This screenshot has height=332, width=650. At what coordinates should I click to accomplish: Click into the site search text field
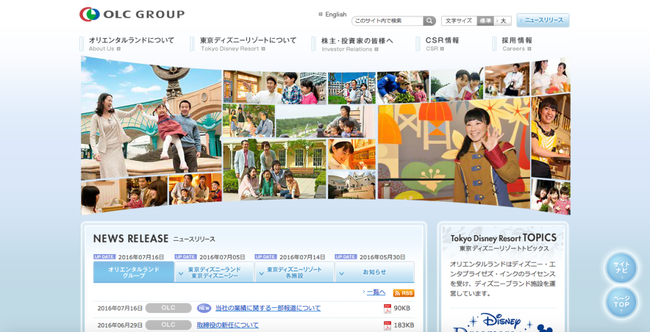click(387, 21)
